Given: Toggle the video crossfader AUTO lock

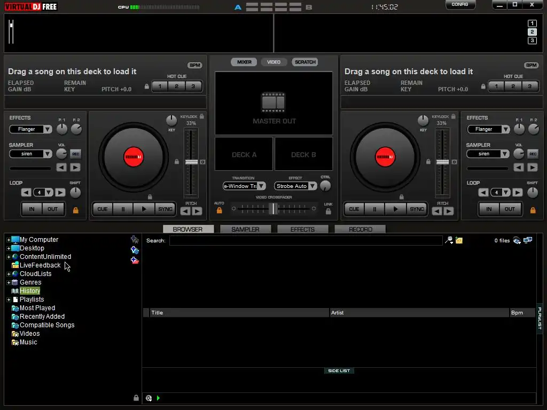Looking at the screenshot, I should click(219, 210).
